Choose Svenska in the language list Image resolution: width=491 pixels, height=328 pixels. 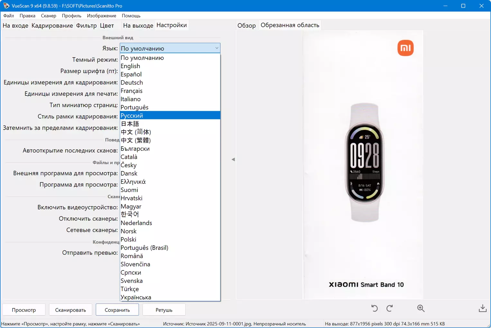170,281
